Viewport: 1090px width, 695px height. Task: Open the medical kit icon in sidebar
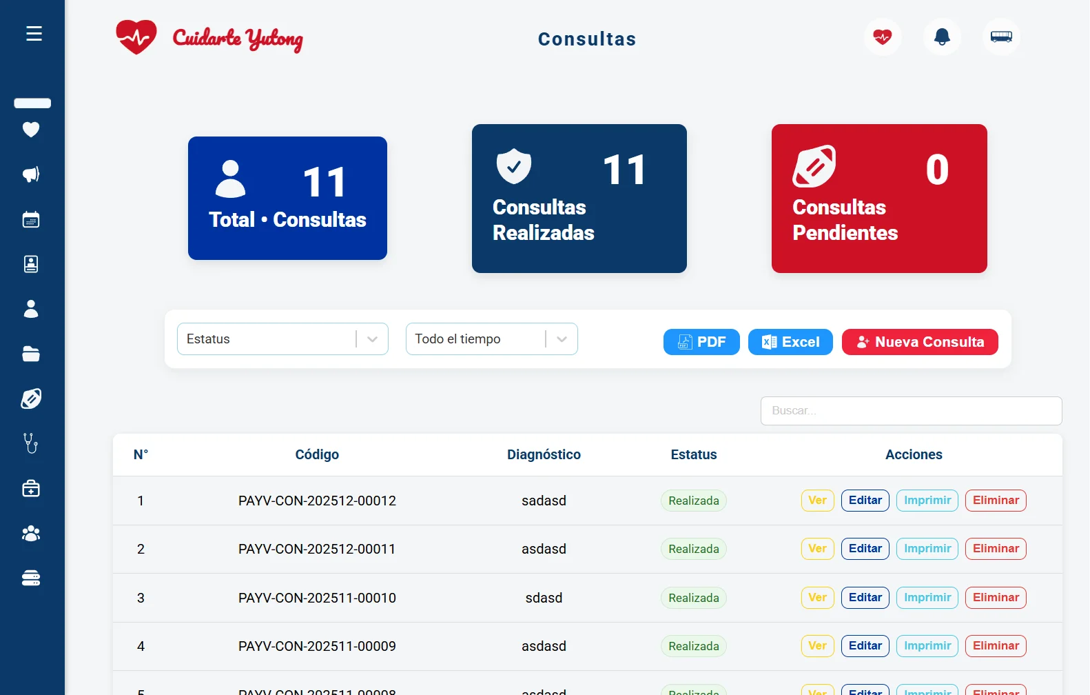tap(31, 488)
